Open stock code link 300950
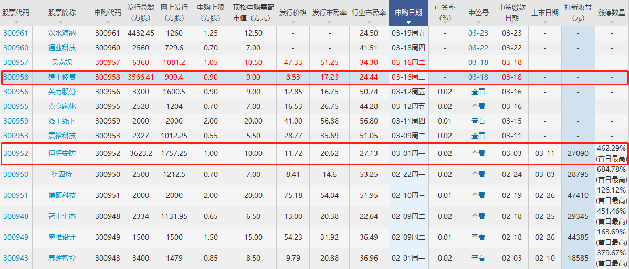 (16, 174)
